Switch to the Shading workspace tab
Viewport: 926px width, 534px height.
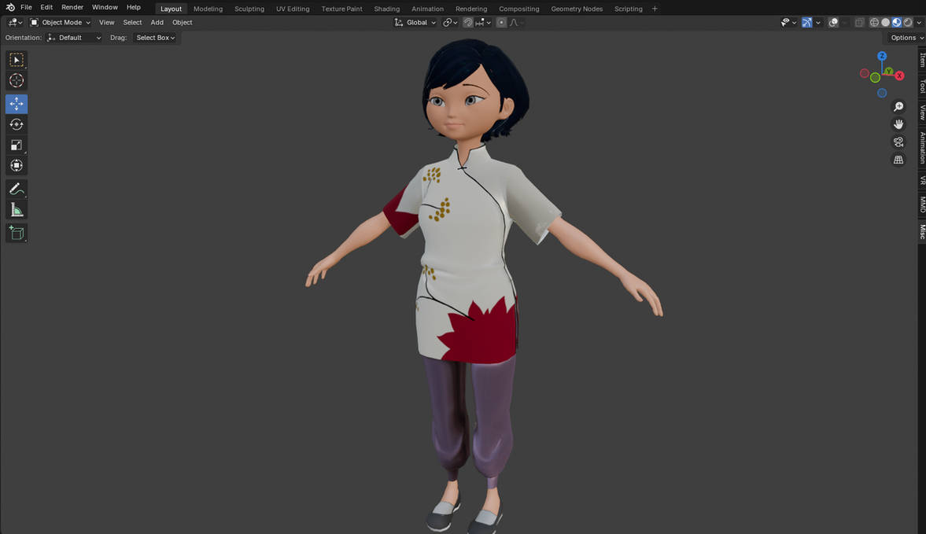coord(386,9)
